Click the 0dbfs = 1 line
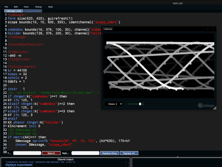 pyautogui.click(x=16, y=81)
